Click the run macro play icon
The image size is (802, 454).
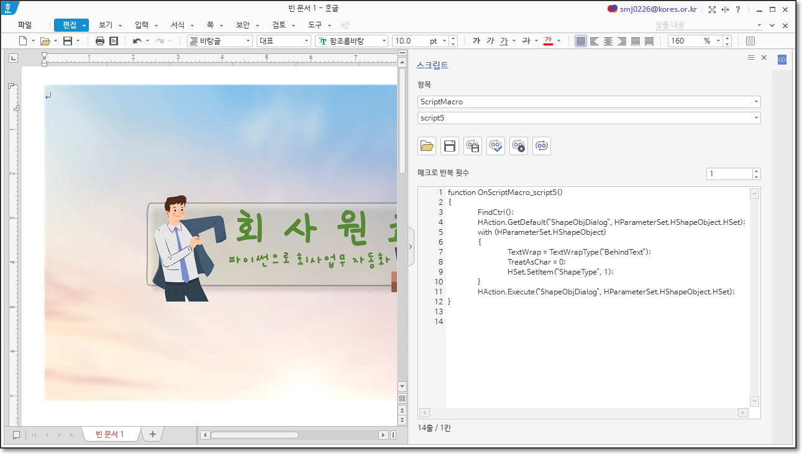[x=519, y=146]
